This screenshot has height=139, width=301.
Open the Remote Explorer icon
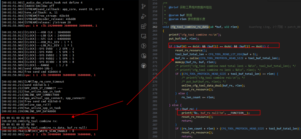tap(144, 36)
